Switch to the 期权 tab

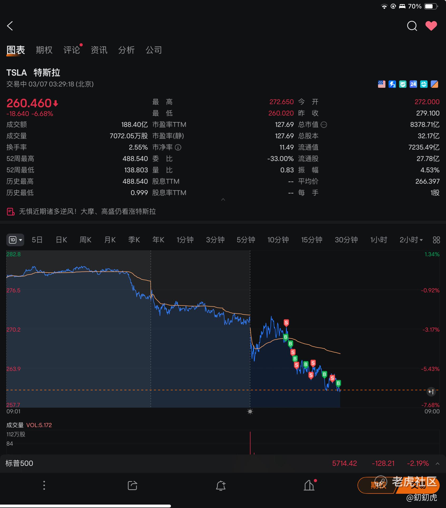click(44, 50)
